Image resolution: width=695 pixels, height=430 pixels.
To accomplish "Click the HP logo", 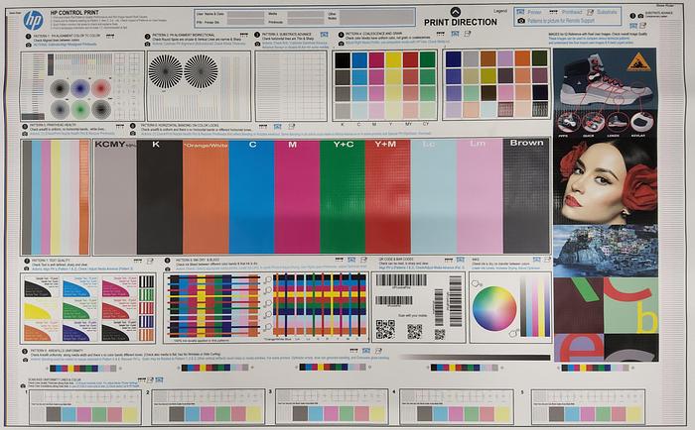I will click(x=33, y=21).
